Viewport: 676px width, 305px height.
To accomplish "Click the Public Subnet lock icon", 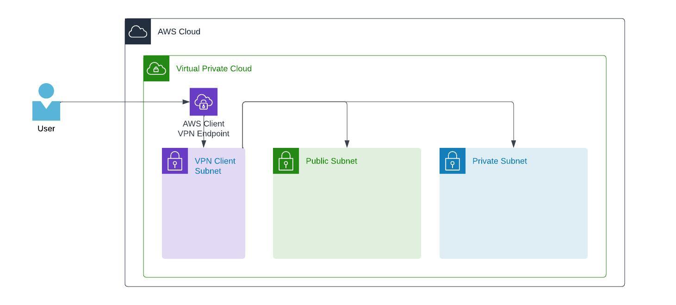I will pyautogui.click(x=286, y=162).
